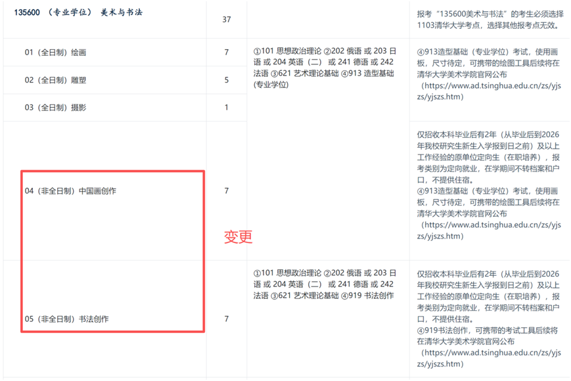Click the 05（非全日制）书法创作 entry

click(66, 319)
